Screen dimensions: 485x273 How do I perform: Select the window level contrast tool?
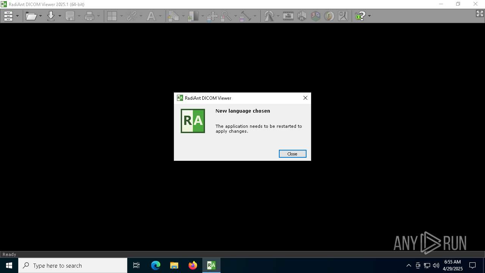[193, 16]
